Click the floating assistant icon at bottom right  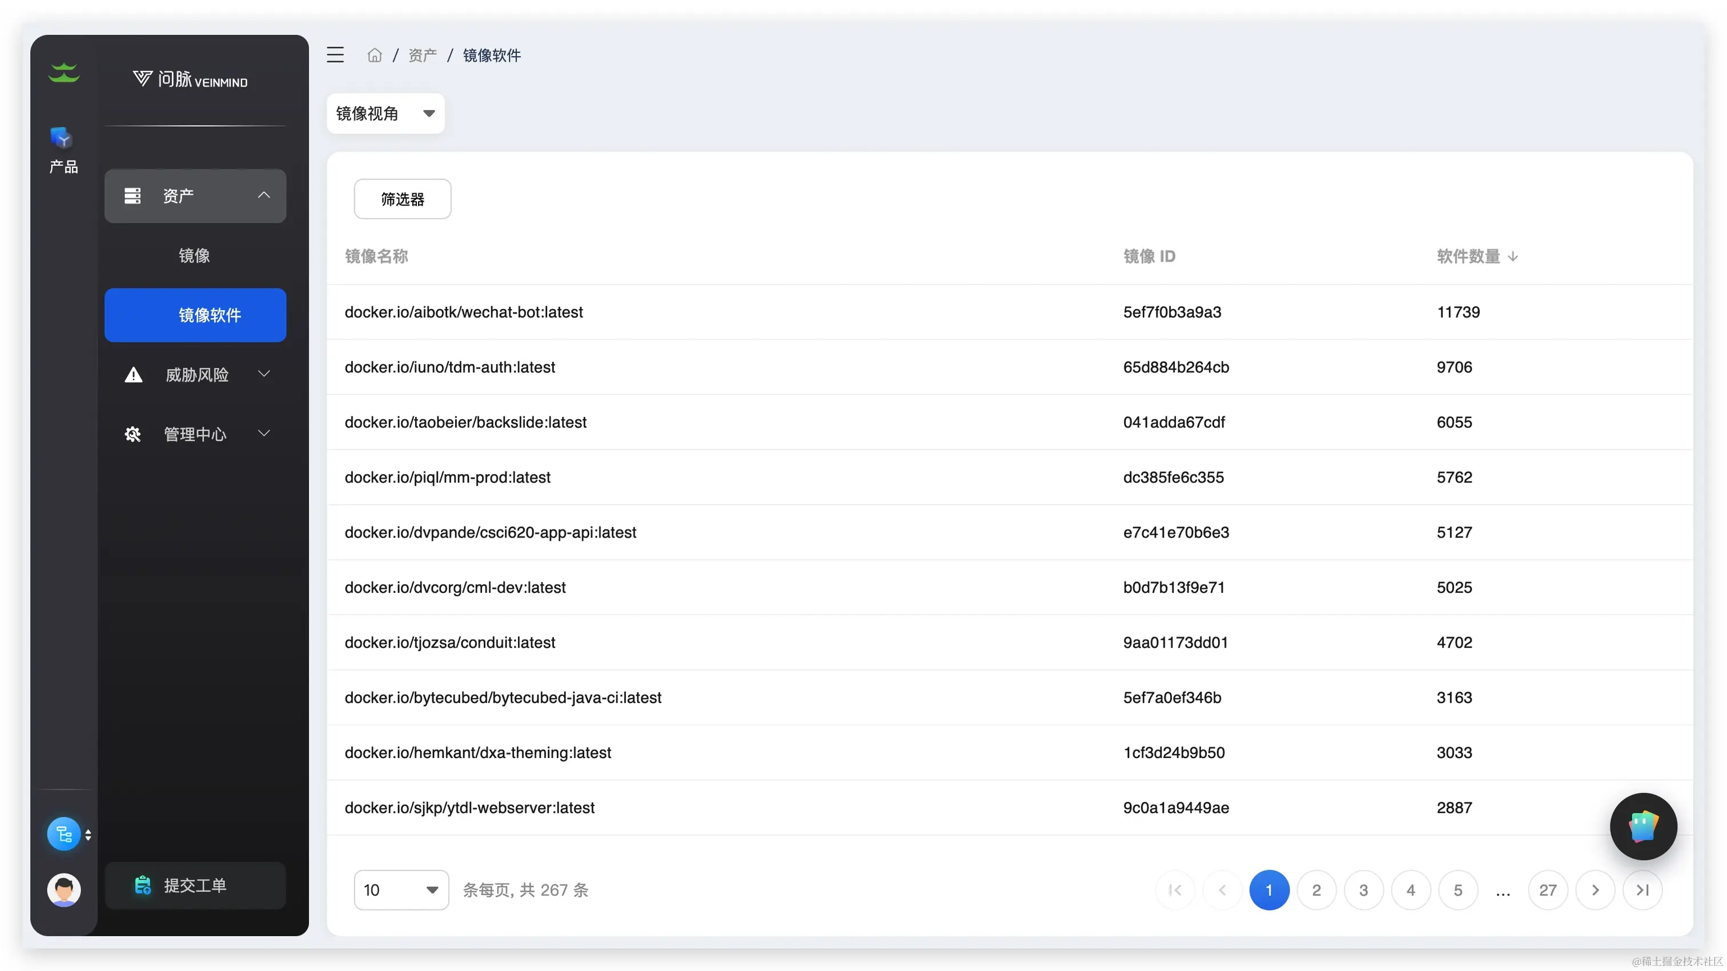click(1643, 826)
